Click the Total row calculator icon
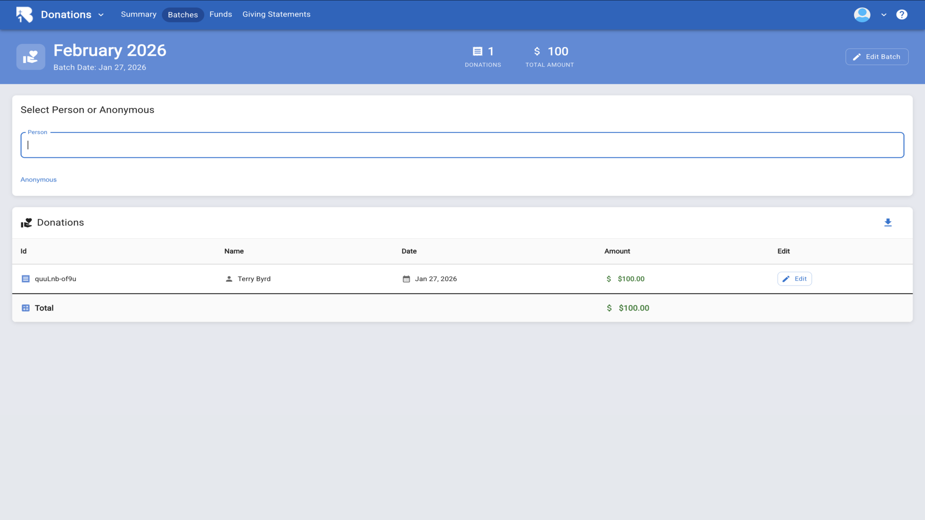925x520 pixels. click(26, 308)
